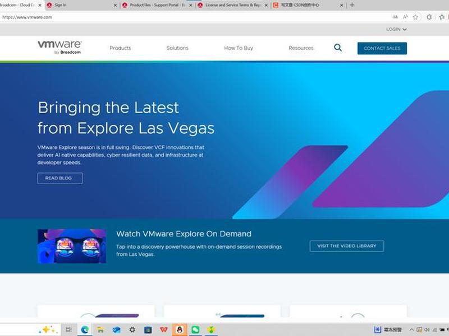Click the browser extensions icon
Image resolution: width=449 pixels, height=336 pixels.
(429, 17)
